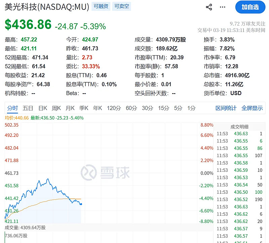Select the 5分 interval tab
This screenshot has height=243, width=269.
pyautogui.click(x=178, y=108)
